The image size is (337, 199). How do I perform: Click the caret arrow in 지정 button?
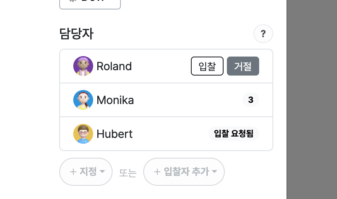pyautogui.click(x=102, y=171)
